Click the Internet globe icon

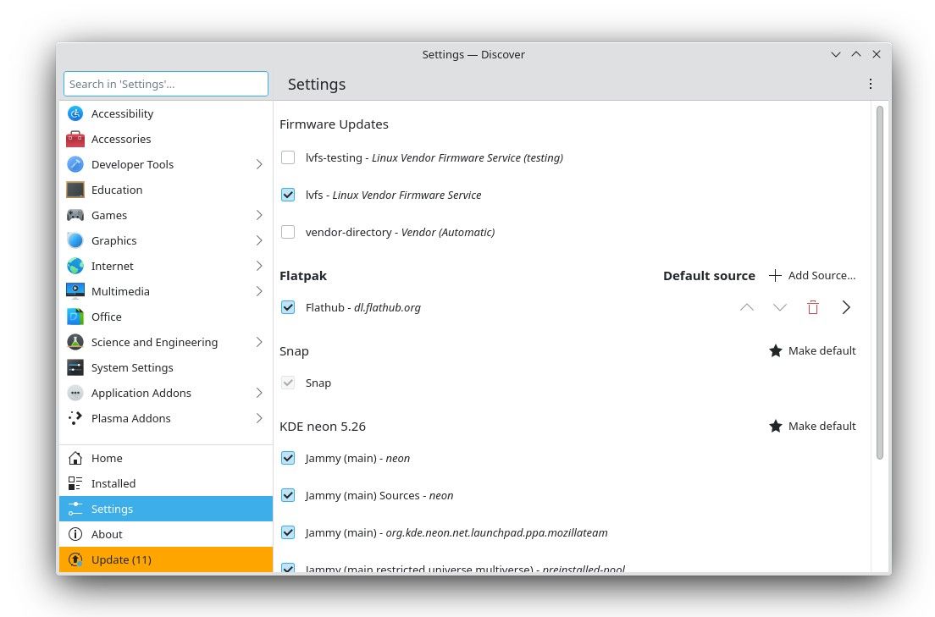[75, 266]
